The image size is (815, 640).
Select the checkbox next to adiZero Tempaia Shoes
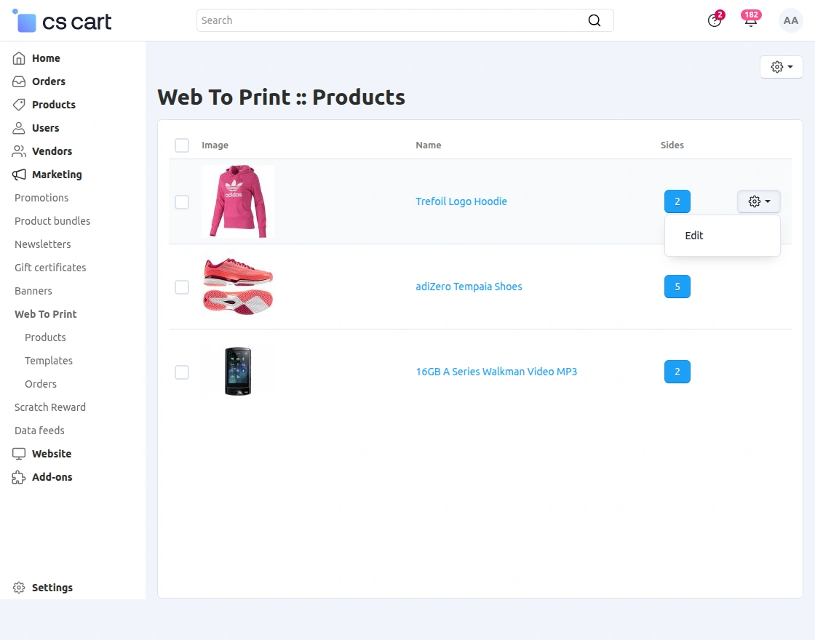182,287
